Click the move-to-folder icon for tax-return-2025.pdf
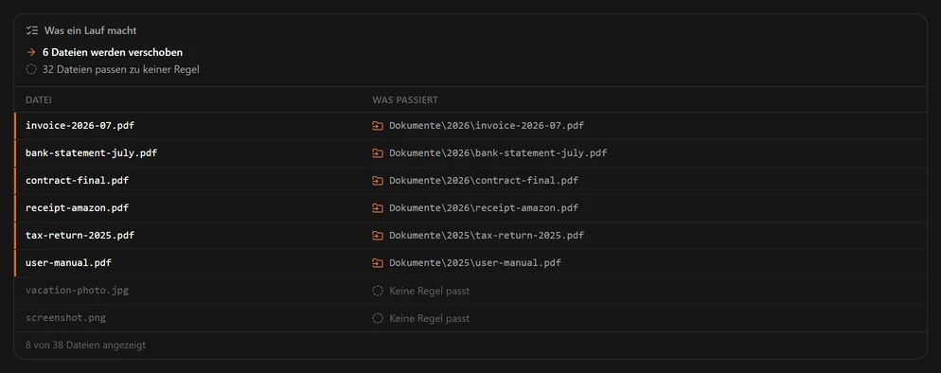The height and width of the screenshot is (373, 941). click(x=378, y=236)
